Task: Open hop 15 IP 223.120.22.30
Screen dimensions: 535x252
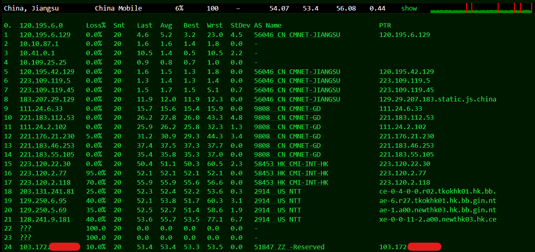Action: tap(45, 164)
